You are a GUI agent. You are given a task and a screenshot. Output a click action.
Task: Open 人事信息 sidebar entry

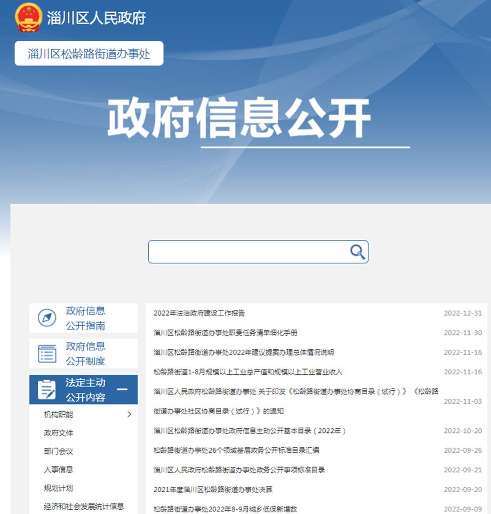click(x=59, y=470)
